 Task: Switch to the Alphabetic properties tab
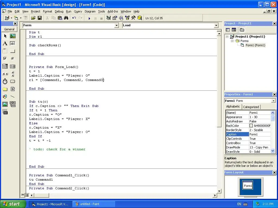tap(233, 106)
